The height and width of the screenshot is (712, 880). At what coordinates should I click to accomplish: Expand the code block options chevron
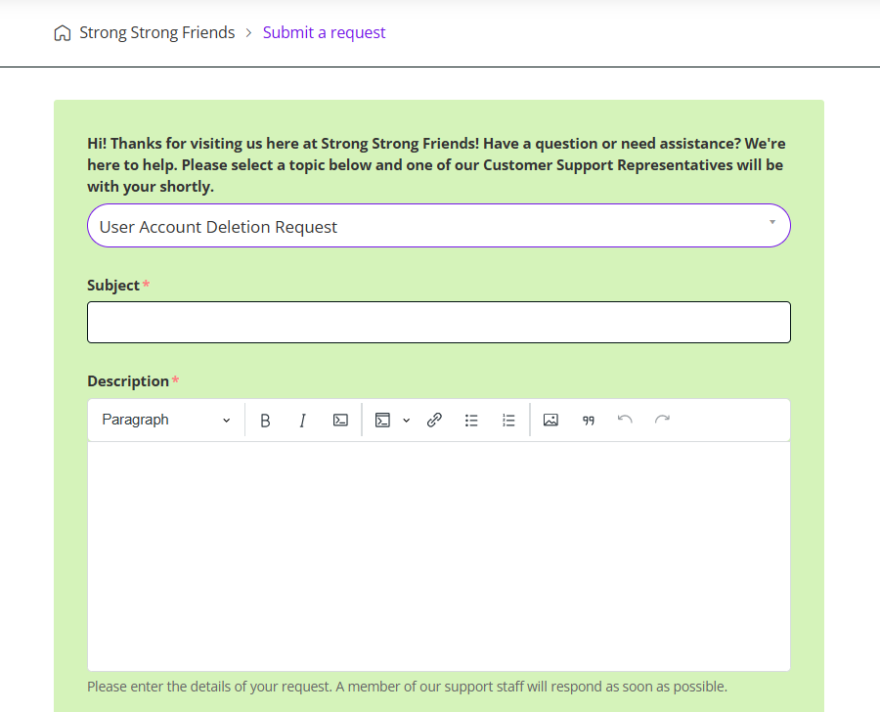click(404, 420)
